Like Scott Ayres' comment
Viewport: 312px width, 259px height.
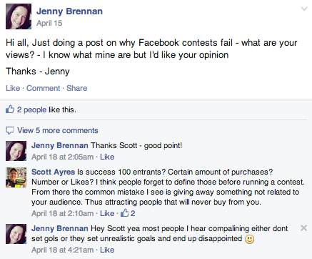(107, 213)
